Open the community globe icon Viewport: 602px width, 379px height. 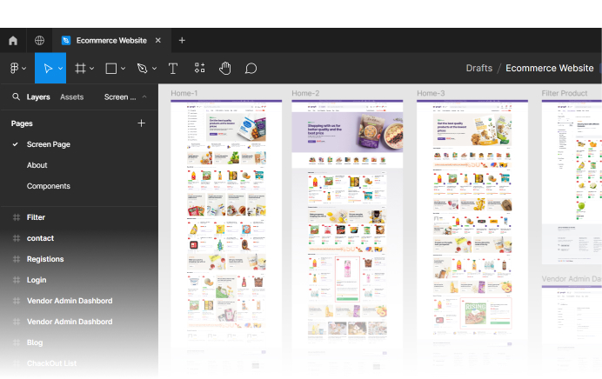(x=39, y=40)
